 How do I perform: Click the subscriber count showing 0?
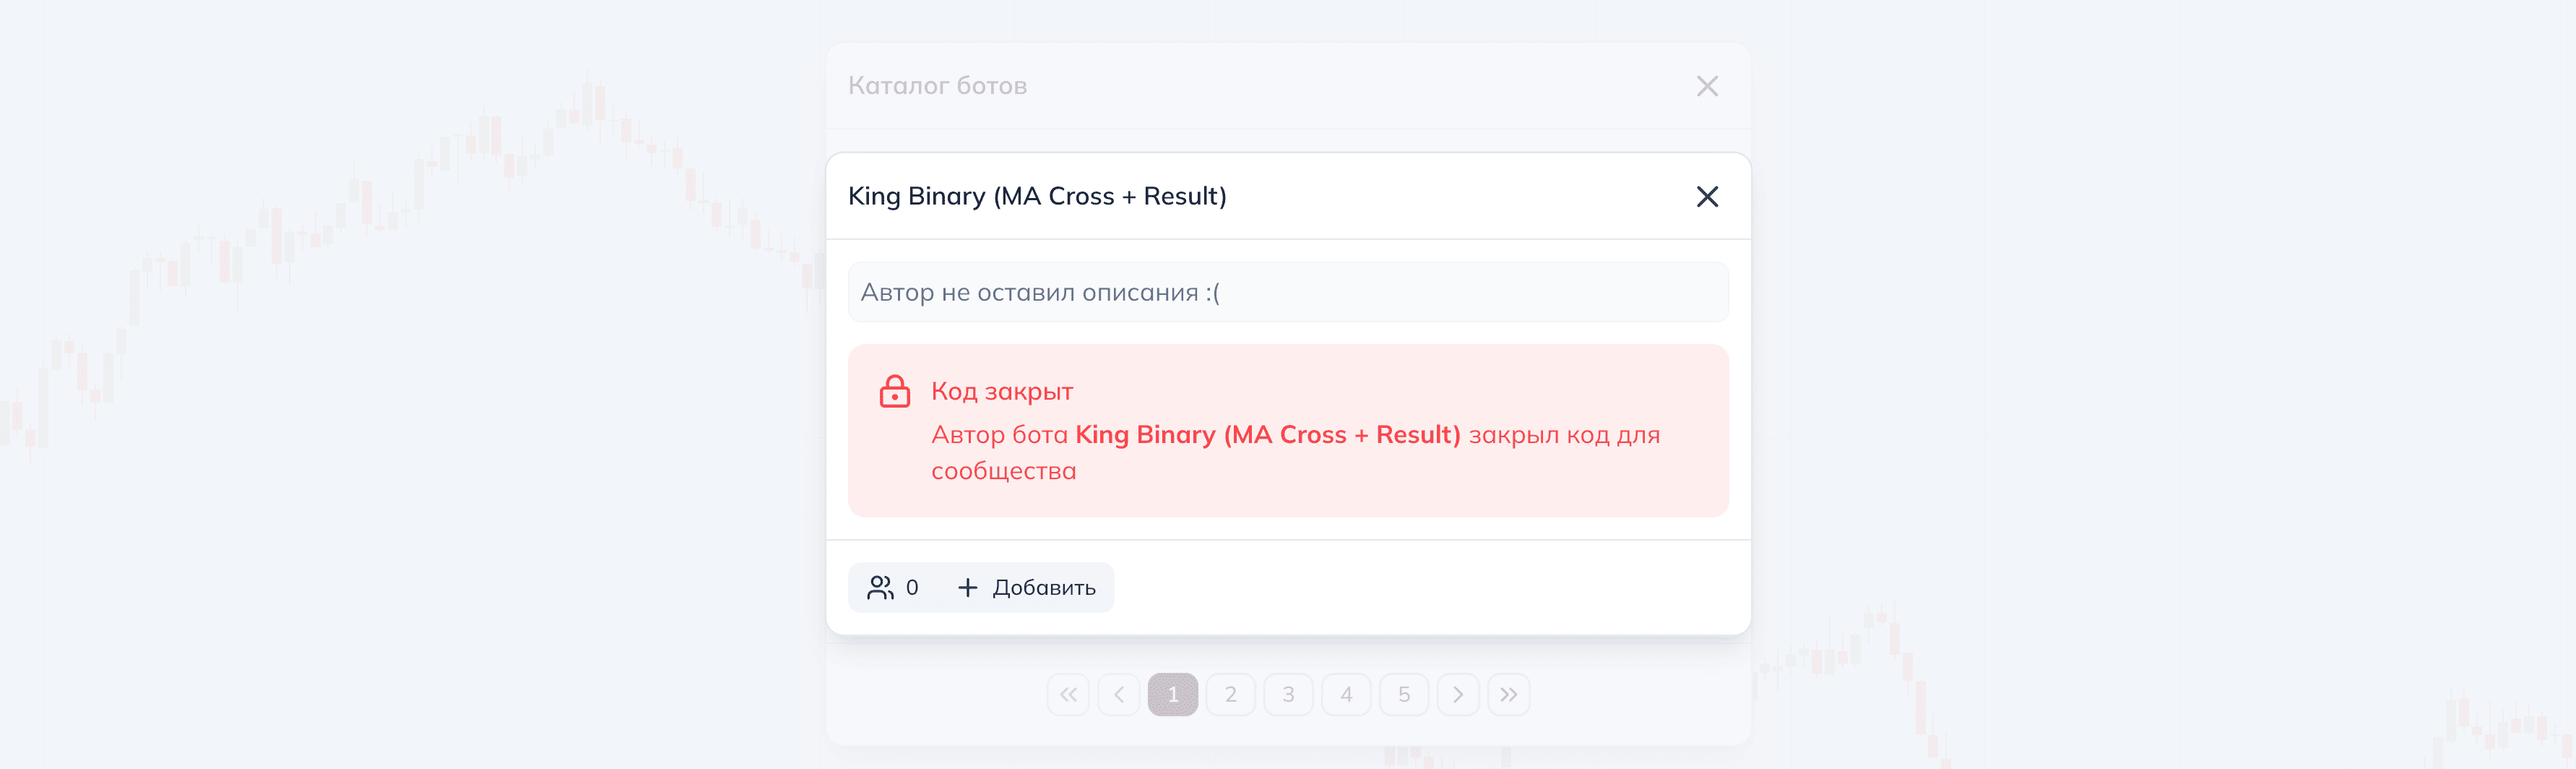912,587
